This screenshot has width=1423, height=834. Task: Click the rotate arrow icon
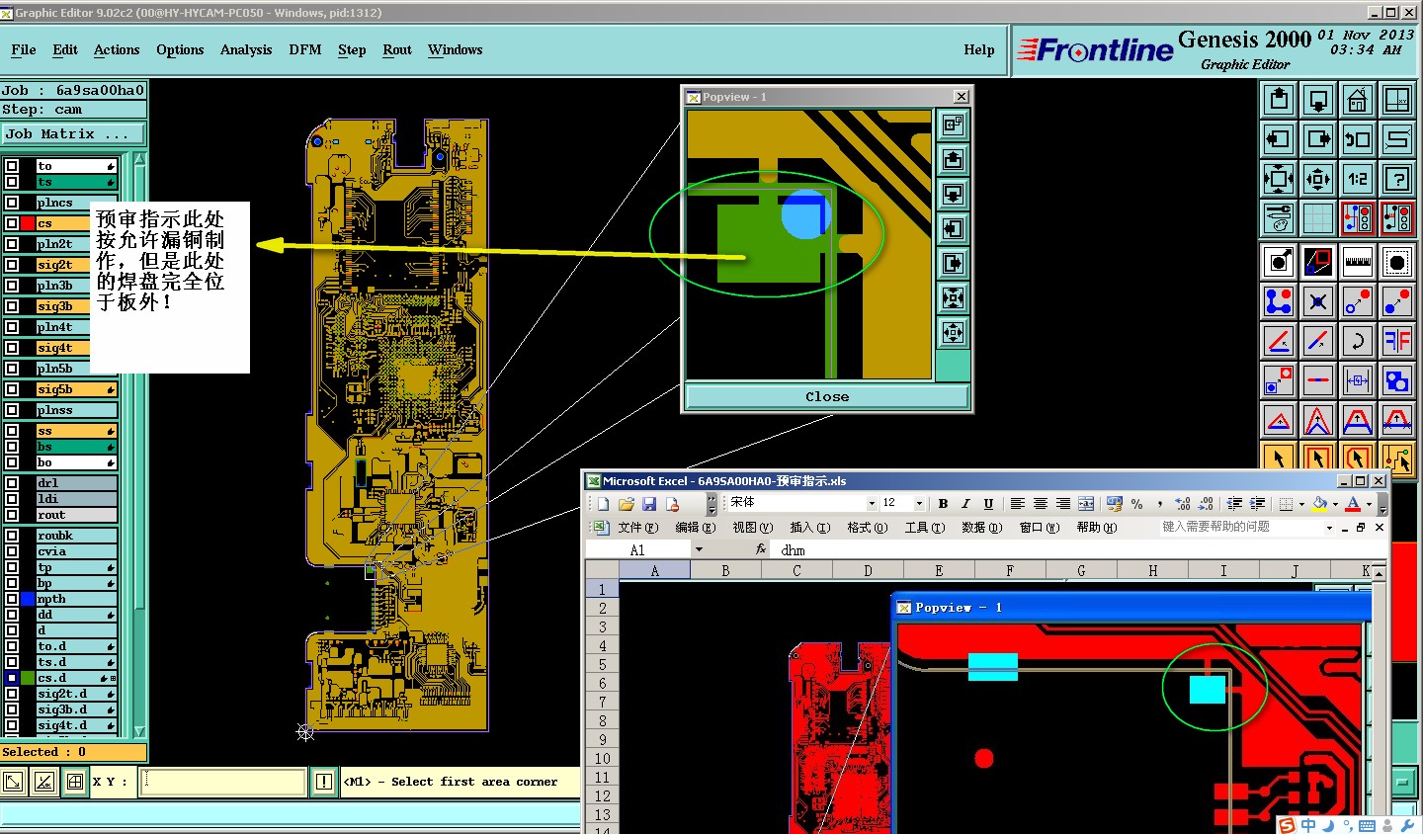1358,341
